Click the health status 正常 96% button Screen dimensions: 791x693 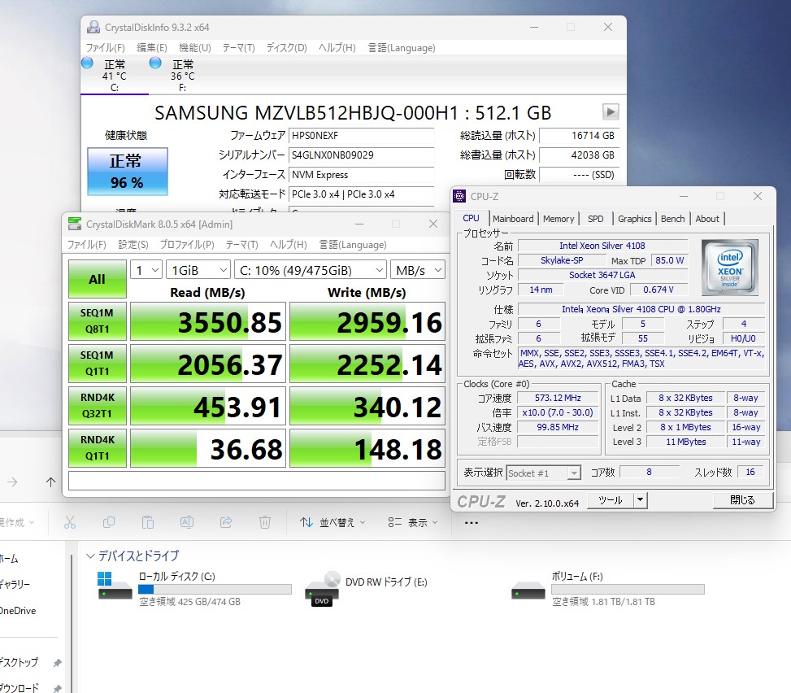(x=127, y=172)
